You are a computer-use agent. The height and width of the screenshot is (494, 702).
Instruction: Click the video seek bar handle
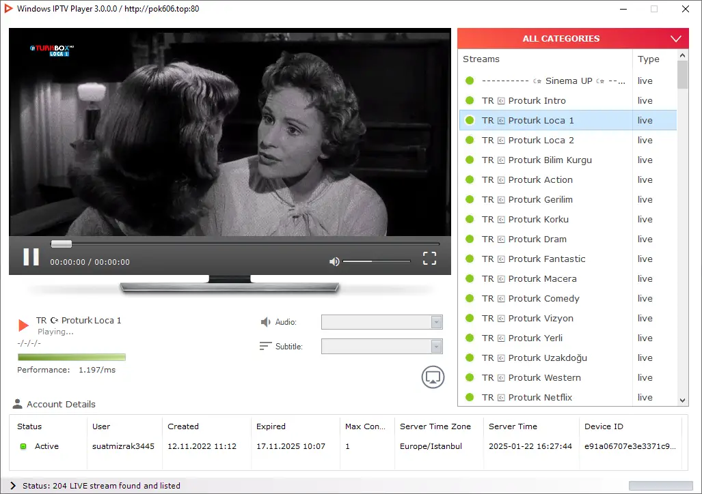[62, 244]
